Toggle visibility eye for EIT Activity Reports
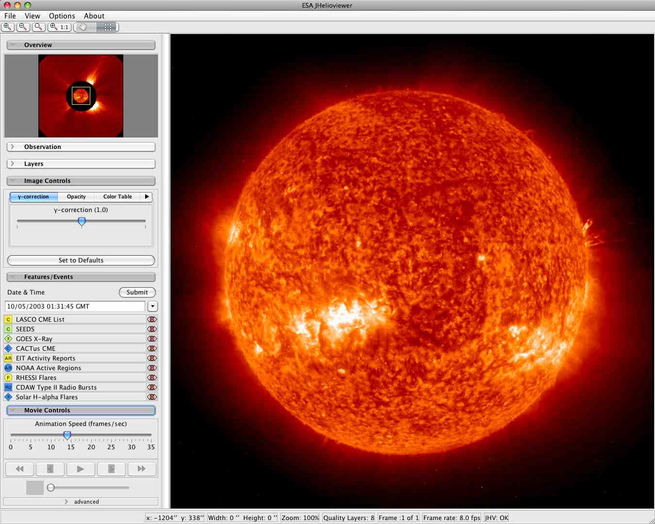 point(152,358)
